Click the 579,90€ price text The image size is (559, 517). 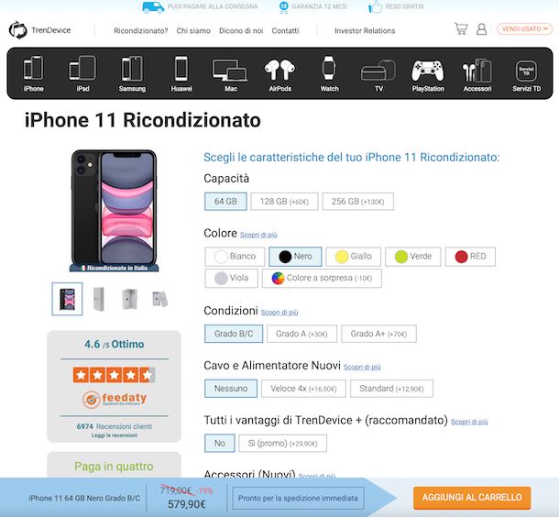[187, 504]
